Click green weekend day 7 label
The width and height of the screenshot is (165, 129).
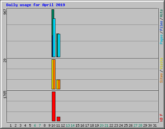coord(40,125)
